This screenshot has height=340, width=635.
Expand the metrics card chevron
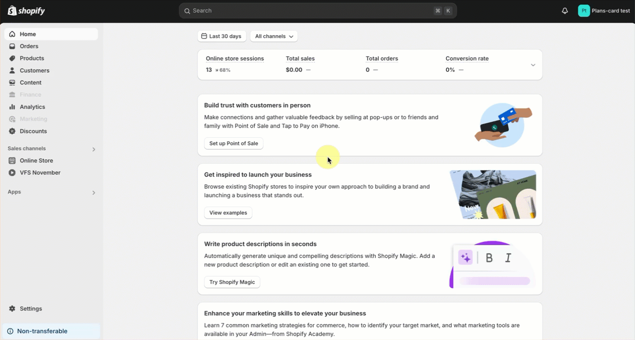pyautogui.click(x=533, y=65)
